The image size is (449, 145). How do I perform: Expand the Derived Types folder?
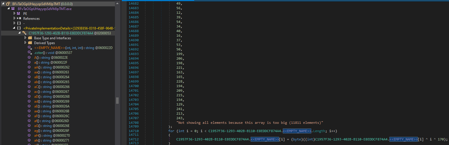(x=25, y=43)
